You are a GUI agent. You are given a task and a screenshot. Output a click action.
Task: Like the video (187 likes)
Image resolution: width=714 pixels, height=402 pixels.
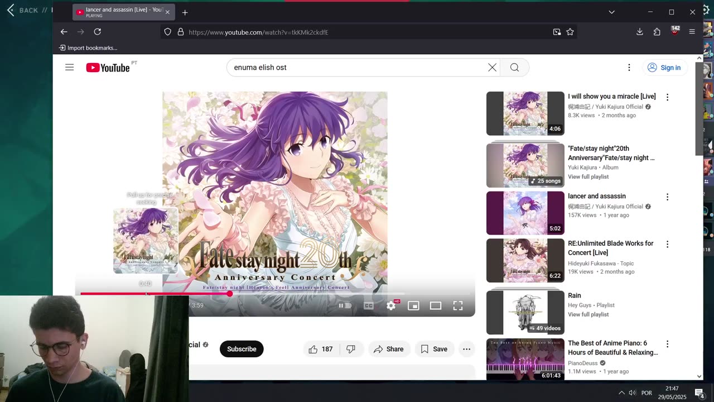[x=321, y=349]
